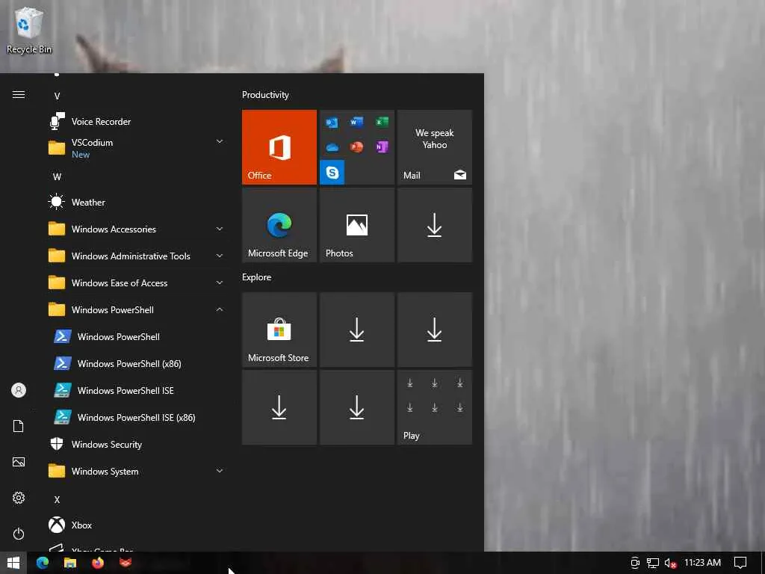This screenshot has height=574, width=765.
Task: Open the Photos tile
Action: point(357,225)
